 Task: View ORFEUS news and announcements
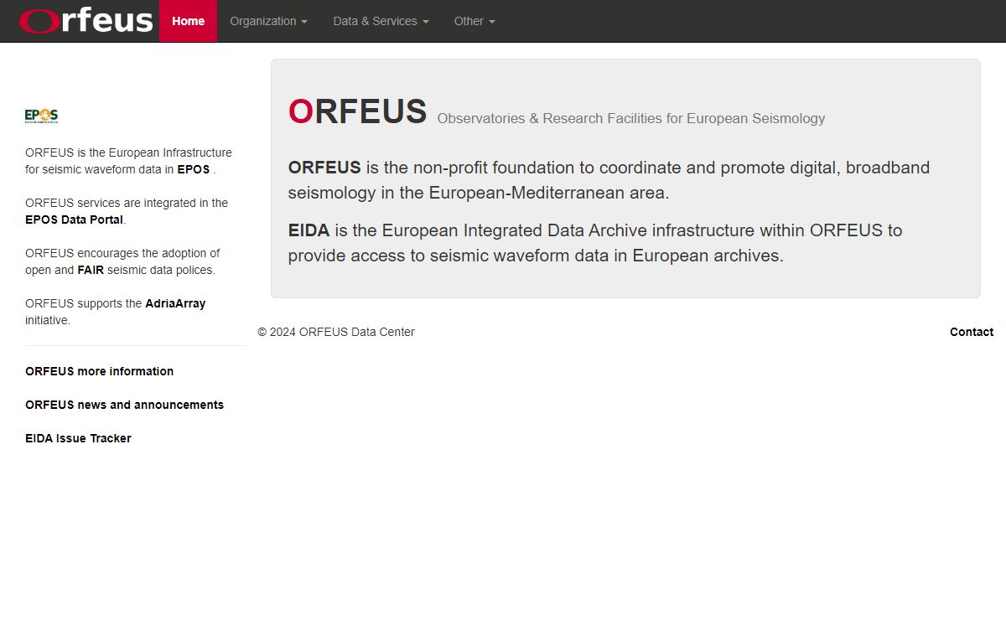tap(124, 405)
